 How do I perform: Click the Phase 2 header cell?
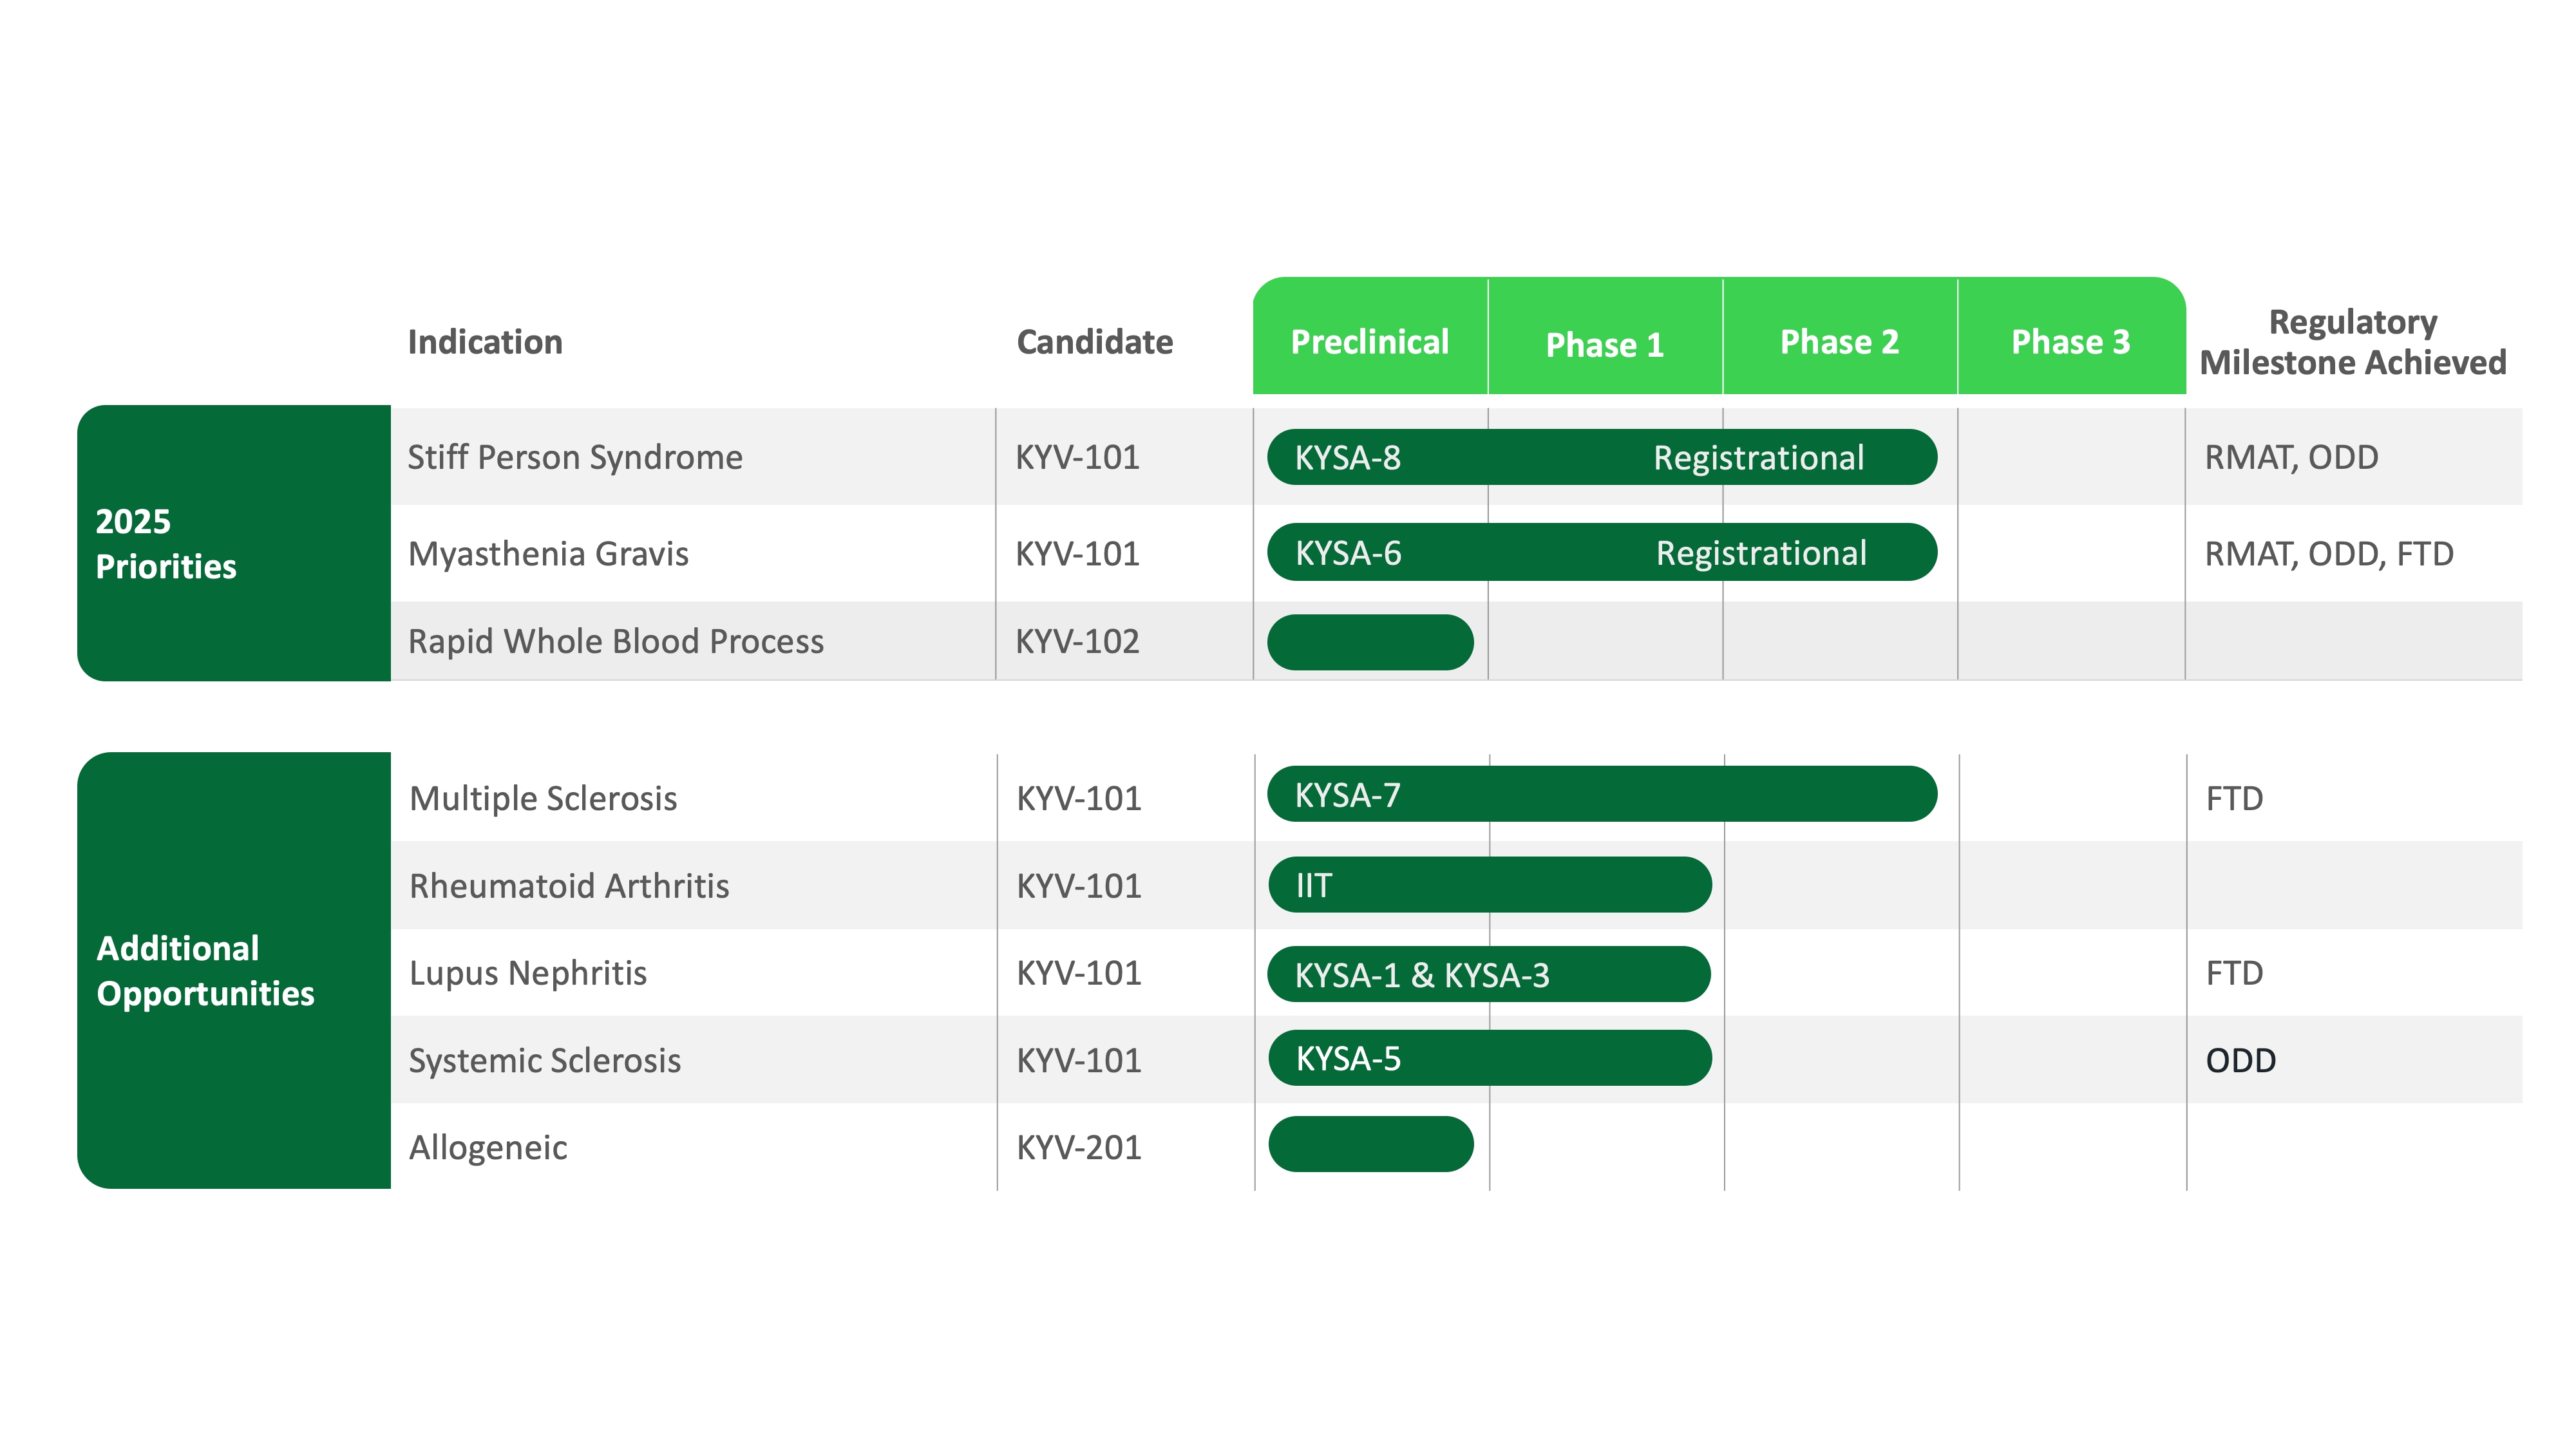tap(1839, 341)
